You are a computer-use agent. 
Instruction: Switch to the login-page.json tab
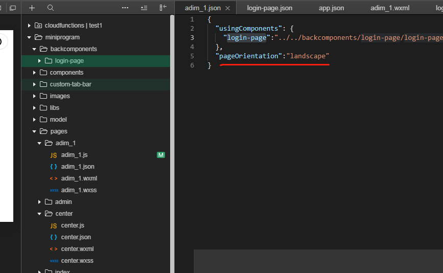pos(269,8)
